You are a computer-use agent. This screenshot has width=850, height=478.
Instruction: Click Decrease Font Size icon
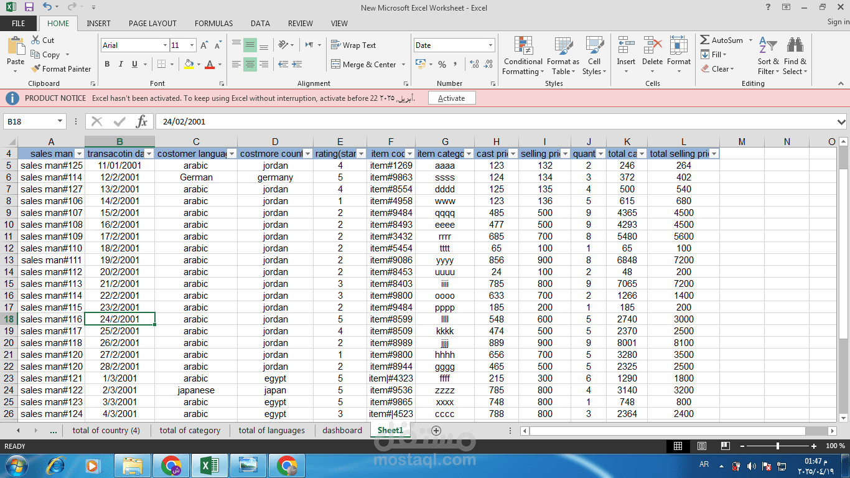click(218, 45)
